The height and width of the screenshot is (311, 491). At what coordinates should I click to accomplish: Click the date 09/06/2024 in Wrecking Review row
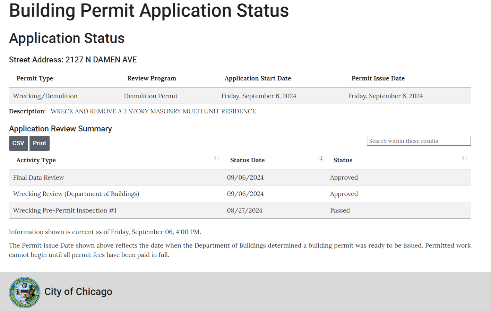(x=245, y=194)
